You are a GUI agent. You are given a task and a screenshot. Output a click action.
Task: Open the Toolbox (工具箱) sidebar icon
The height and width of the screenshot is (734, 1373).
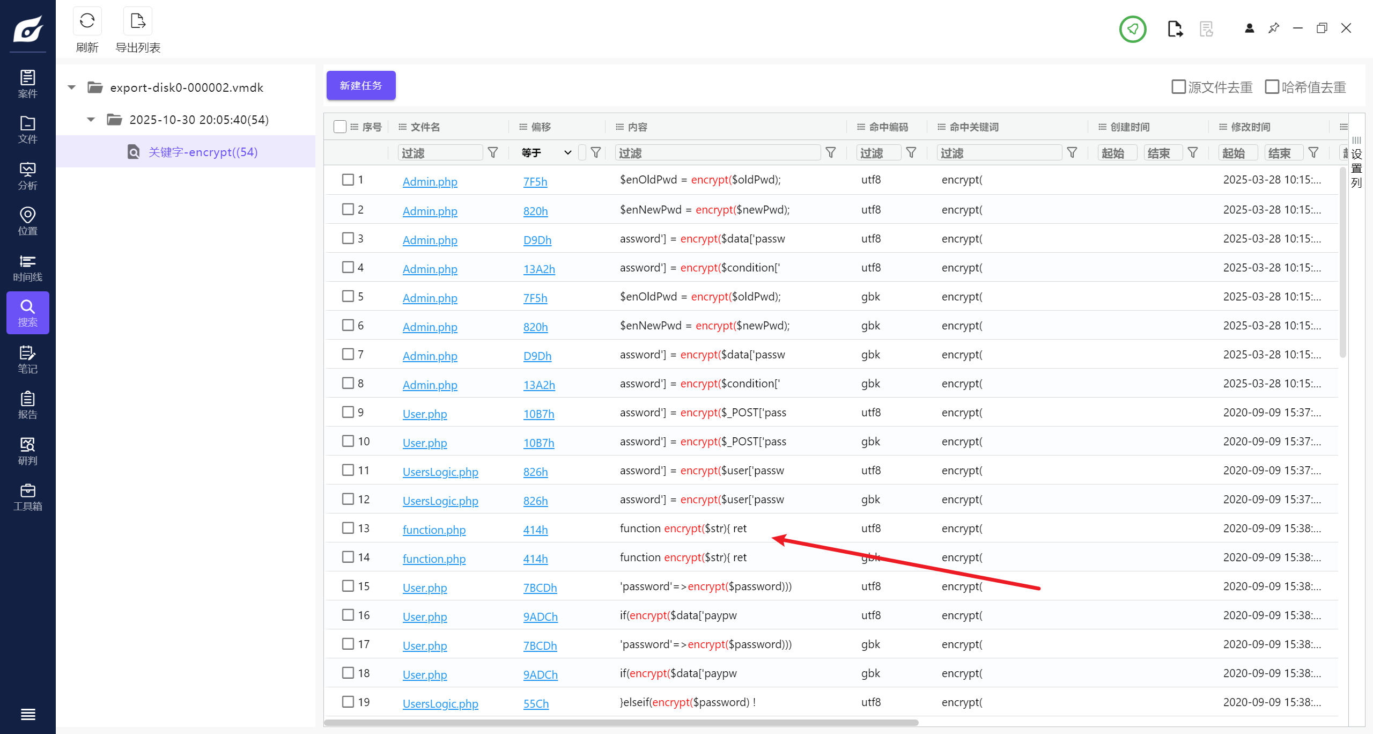tap(27, 497)
